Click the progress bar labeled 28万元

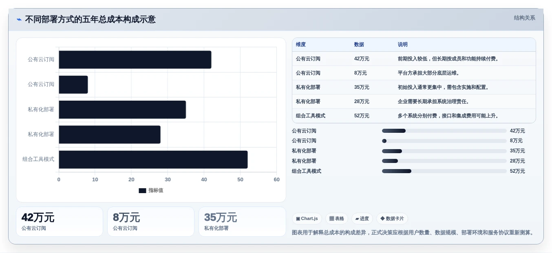(444, 161)
